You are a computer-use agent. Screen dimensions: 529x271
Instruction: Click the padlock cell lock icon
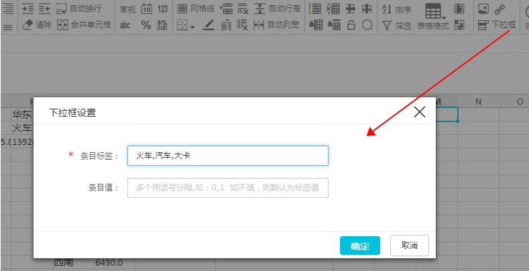pyautogui.click(x=351, y=25)
